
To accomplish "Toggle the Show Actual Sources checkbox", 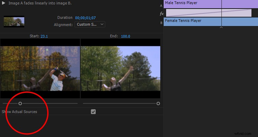I will [x=93, y=112].
